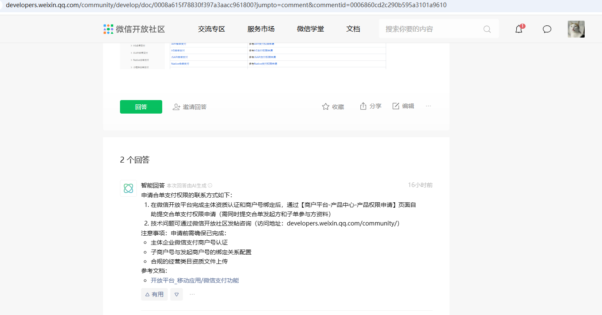Click the 参考文档 label

point(154,271)
